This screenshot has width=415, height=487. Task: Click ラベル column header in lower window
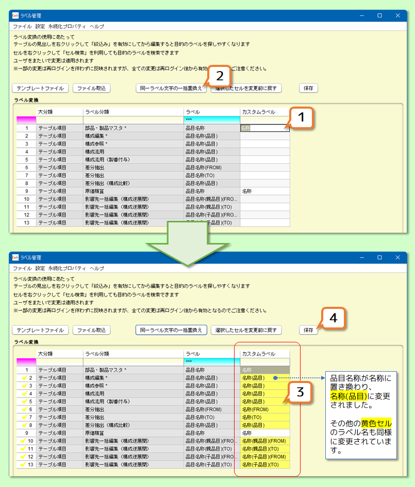211,354
